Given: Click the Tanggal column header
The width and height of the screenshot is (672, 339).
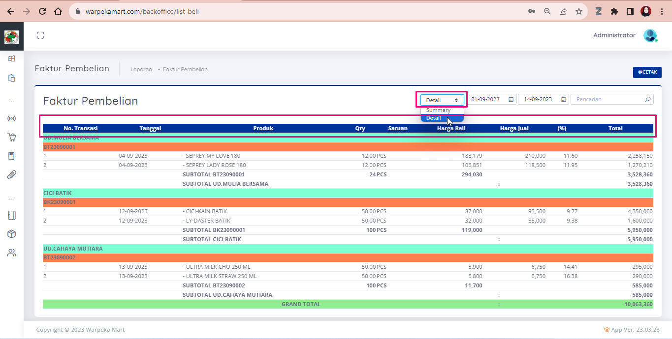Looking at the screenshot, I should (150, 128).
